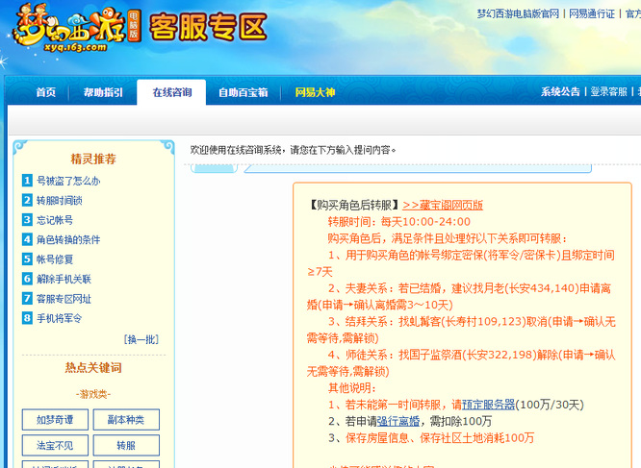Open the 首页 tab
Screen dimensions: 641x468
click(x=46, y=92)
